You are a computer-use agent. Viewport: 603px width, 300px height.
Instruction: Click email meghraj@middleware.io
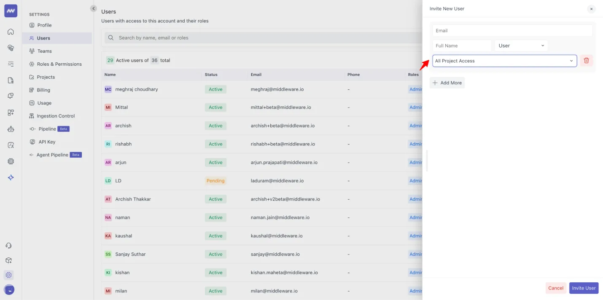click(277, 89)
